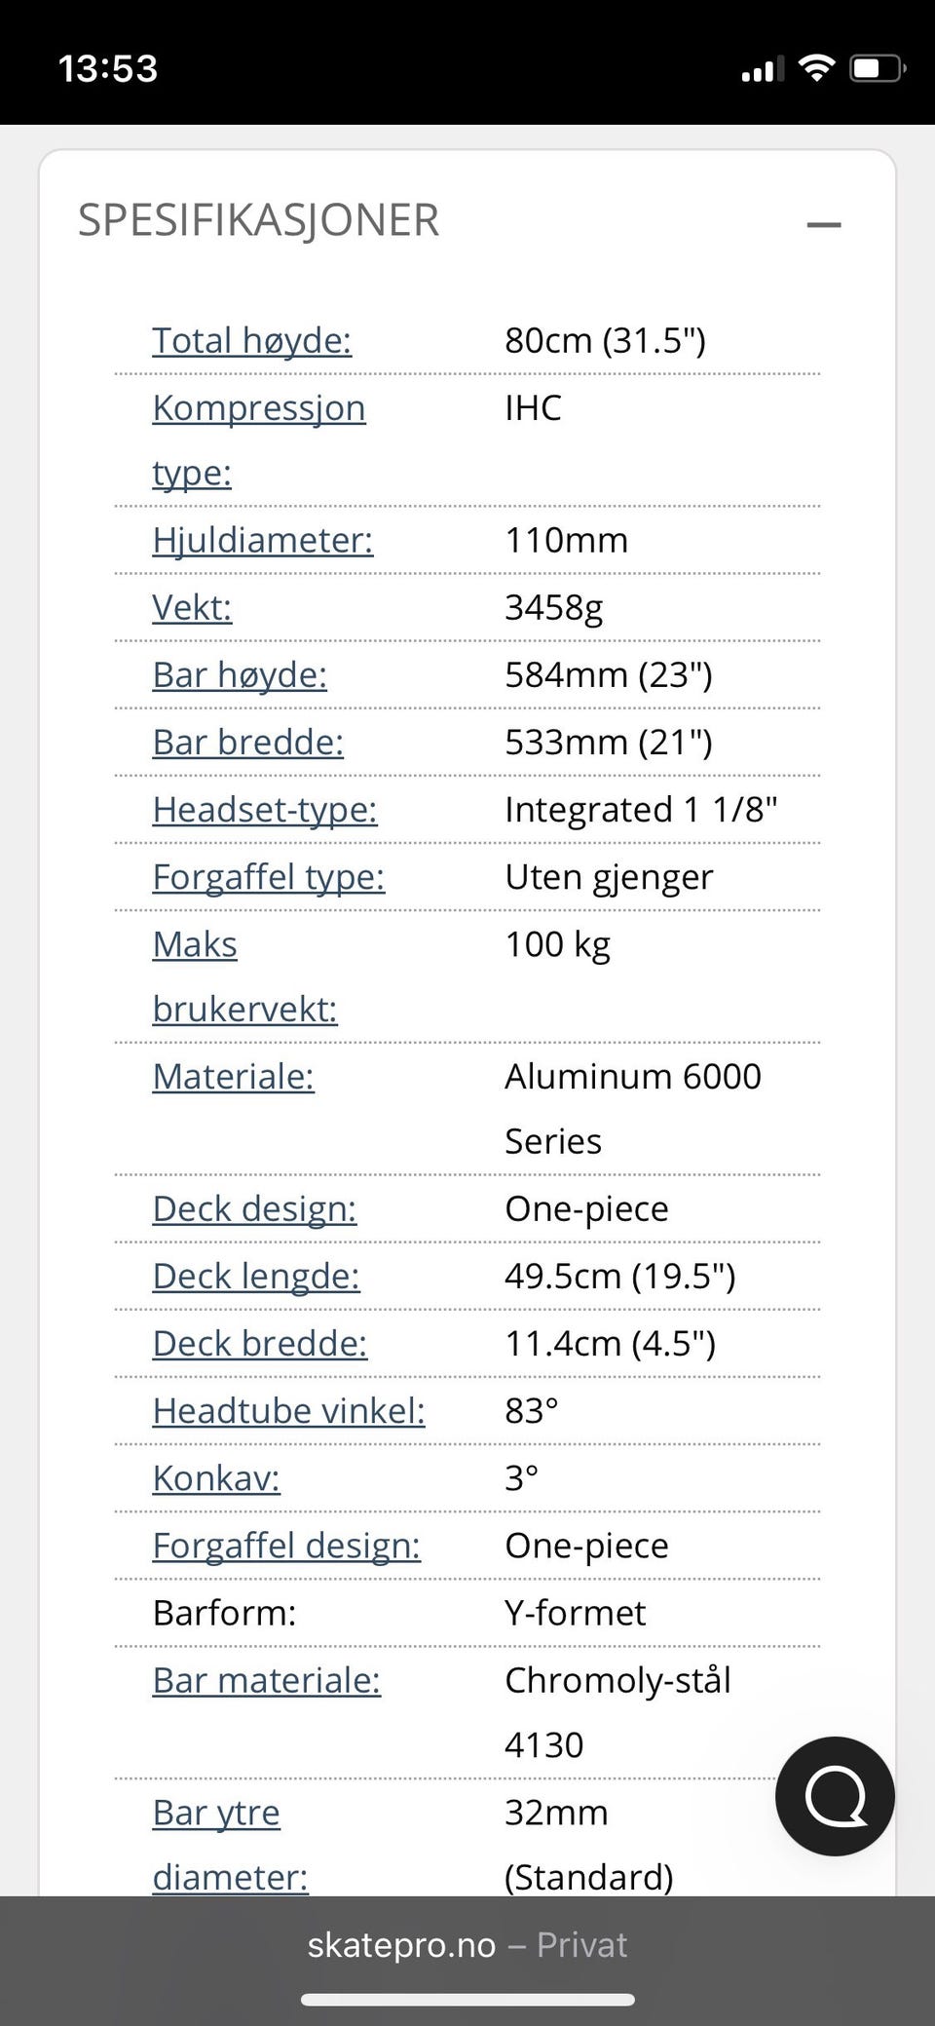Collapse the Spesifikasjoner section with minus icon
This screenshot has height=2026, width=935.
coord(823,224)
